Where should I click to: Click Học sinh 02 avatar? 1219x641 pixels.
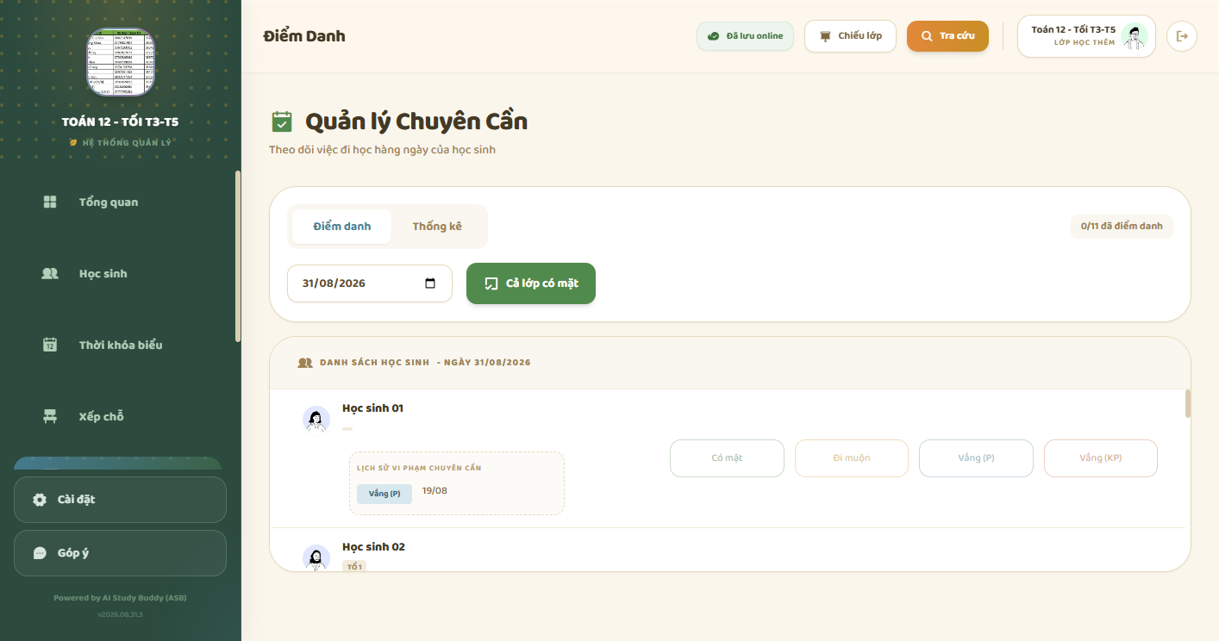(316, 557)
